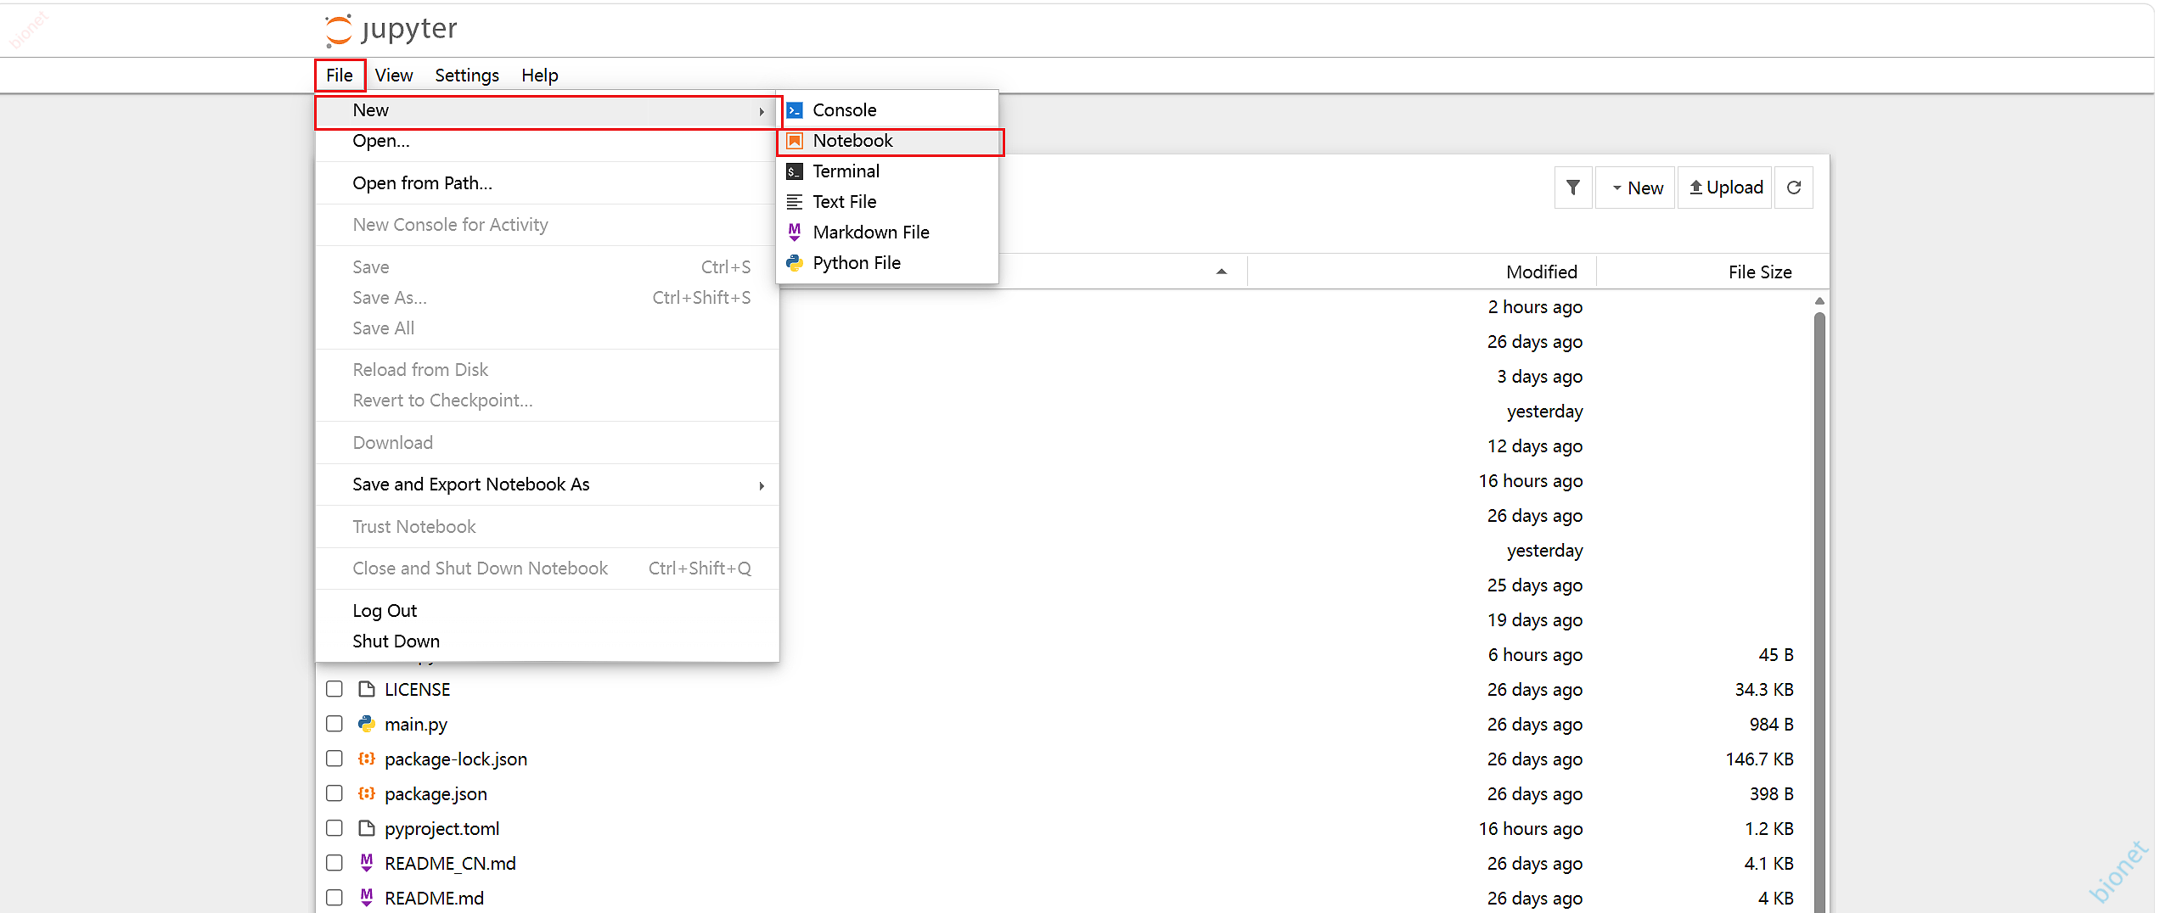The width and height of the screenshot is (2159, 913).
Task: Click the Python File logo icon
Action: (795, 263)
